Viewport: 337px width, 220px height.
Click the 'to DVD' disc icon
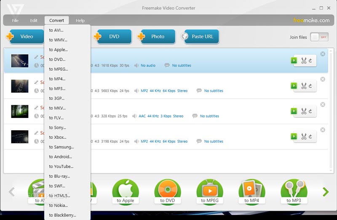167,191
